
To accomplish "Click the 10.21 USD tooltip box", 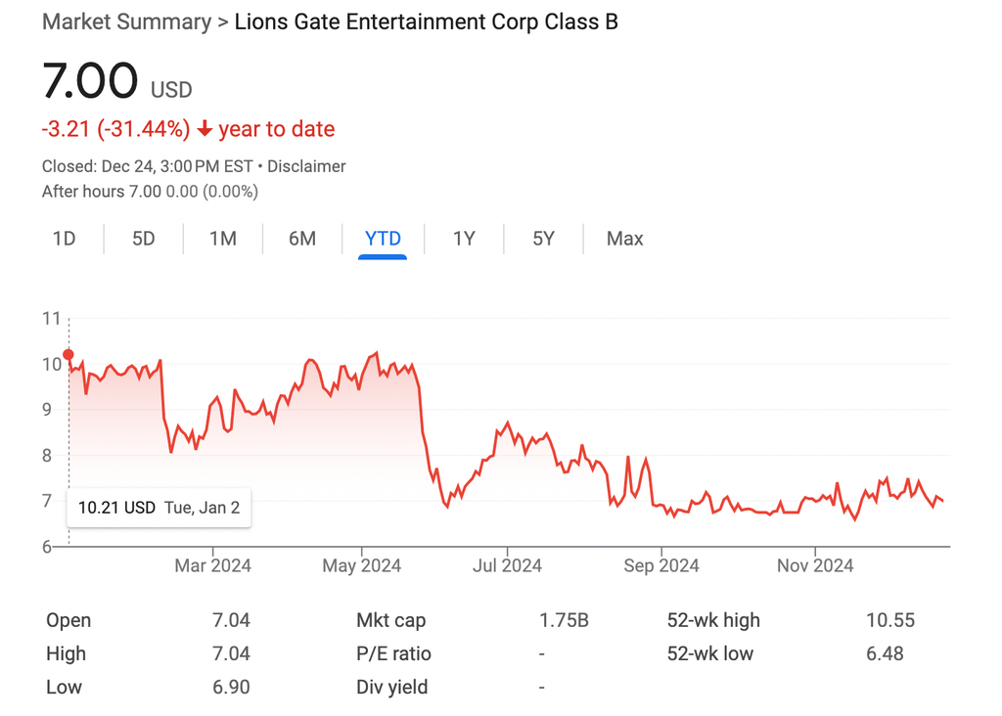I will coord(159,508).
